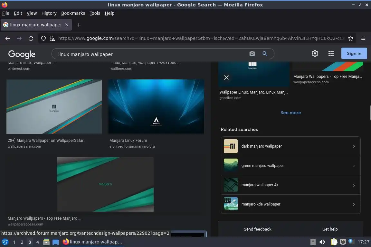Open the Help menu
The image size is (371, 247).
[109, 13]
